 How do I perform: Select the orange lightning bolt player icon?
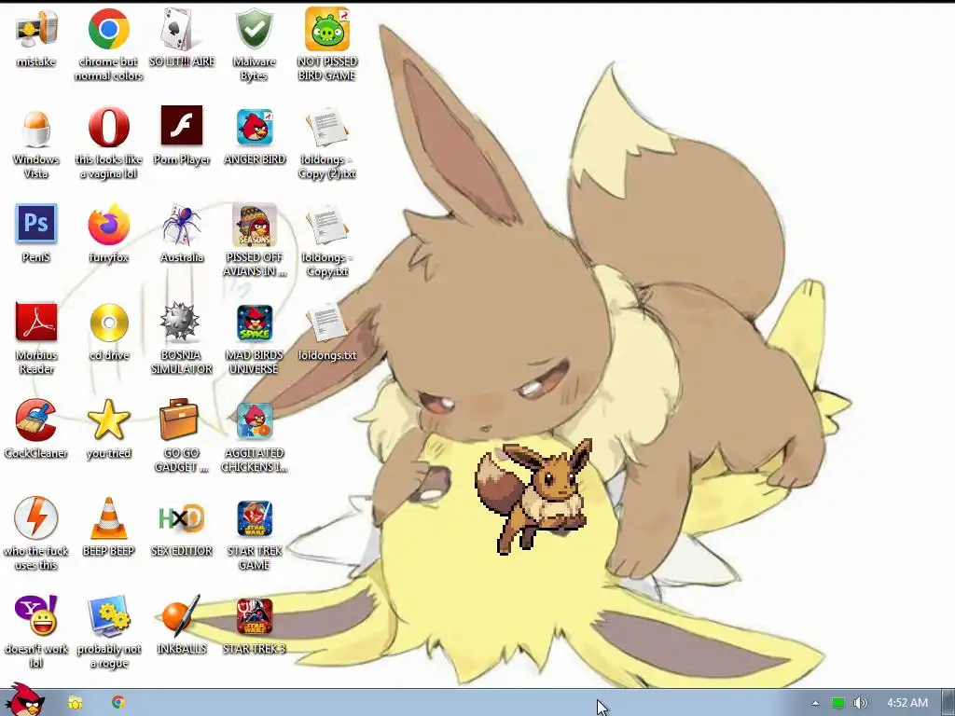pyautogui.click(x=36, y=518)
